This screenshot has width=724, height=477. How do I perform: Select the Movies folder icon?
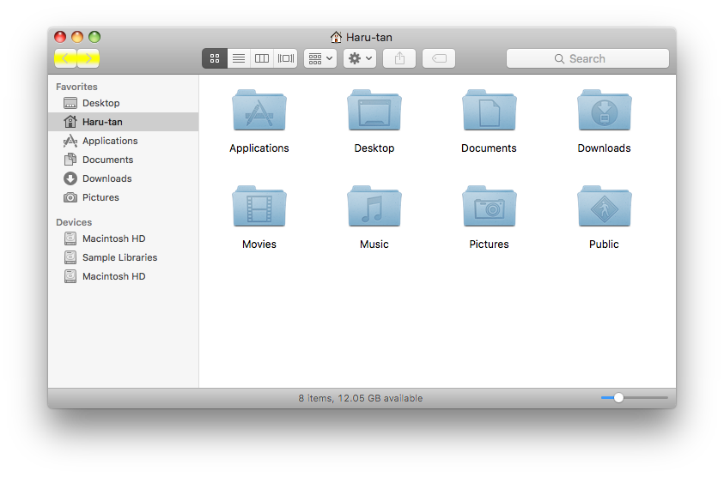pos(259,206)
